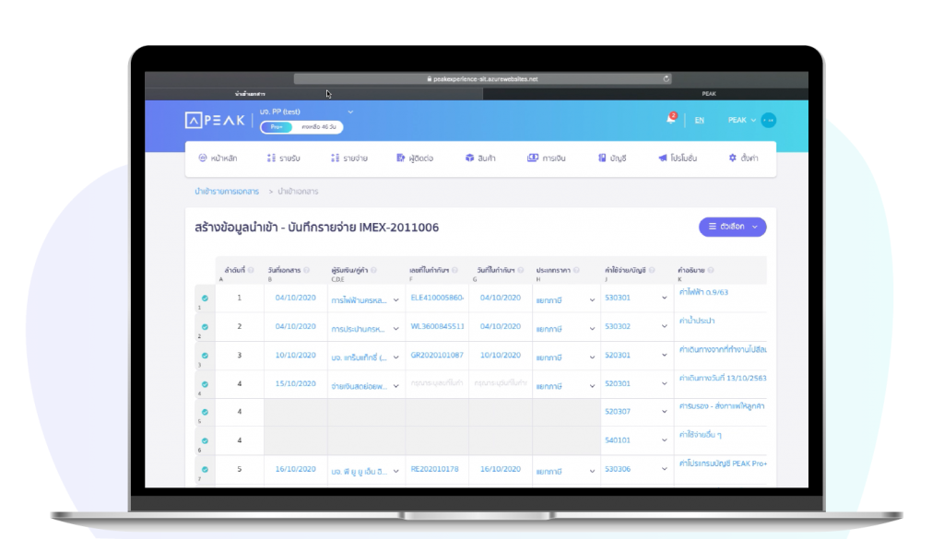Open the account code dropdown showing 530301
The height and width of the screenshot is (539, 944).
[635, 299]
